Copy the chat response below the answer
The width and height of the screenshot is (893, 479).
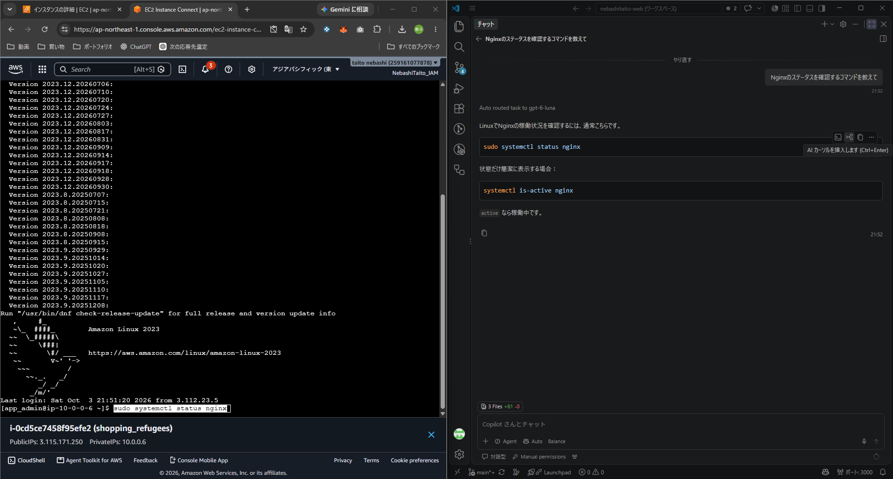click(x=484, y=233)
